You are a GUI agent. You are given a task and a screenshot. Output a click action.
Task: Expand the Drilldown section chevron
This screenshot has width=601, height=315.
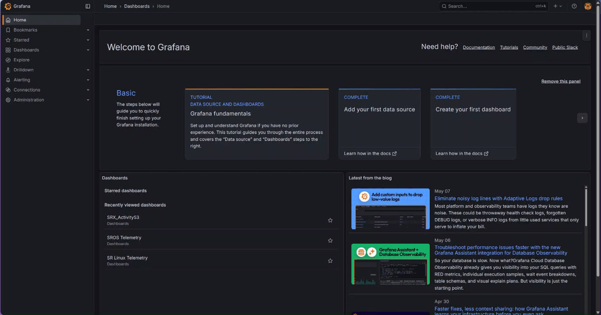click(x=88, y=70)
